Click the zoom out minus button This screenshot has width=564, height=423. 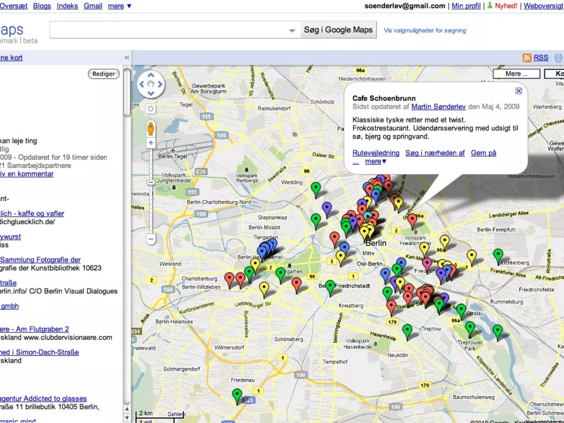pyautogui.click(x=151, y=239)
